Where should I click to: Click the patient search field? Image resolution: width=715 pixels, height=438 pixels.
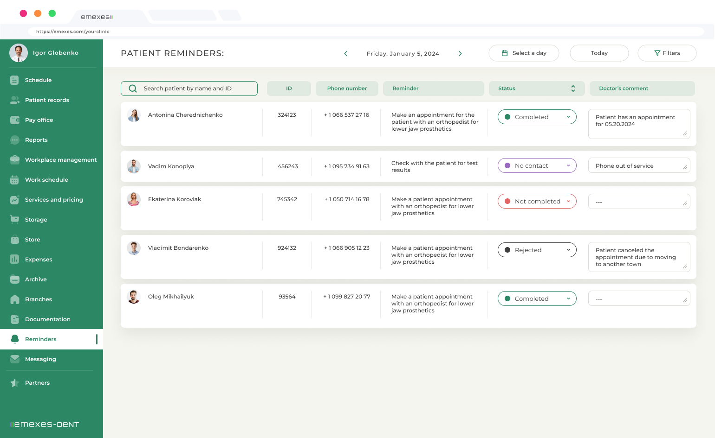click(189, 89)
